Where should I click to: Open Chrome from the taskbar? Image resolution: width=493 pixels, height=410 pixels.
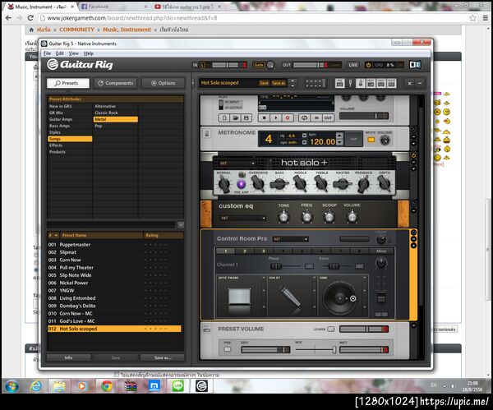(107, 386)
